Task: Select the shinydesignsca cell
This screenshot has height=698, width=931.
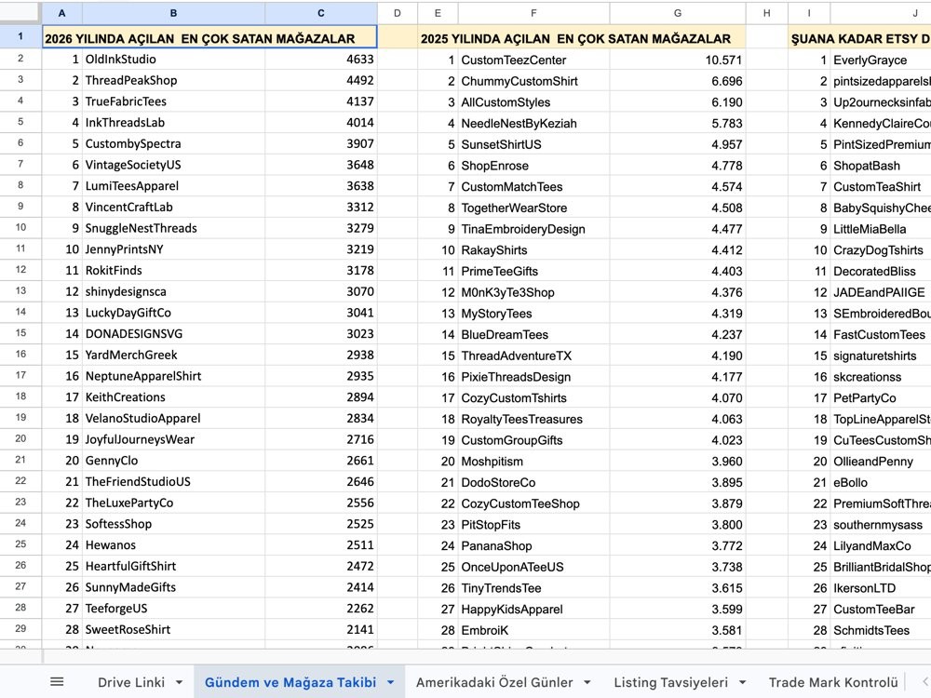Action: pyautogui.click(x=173, y=291)
